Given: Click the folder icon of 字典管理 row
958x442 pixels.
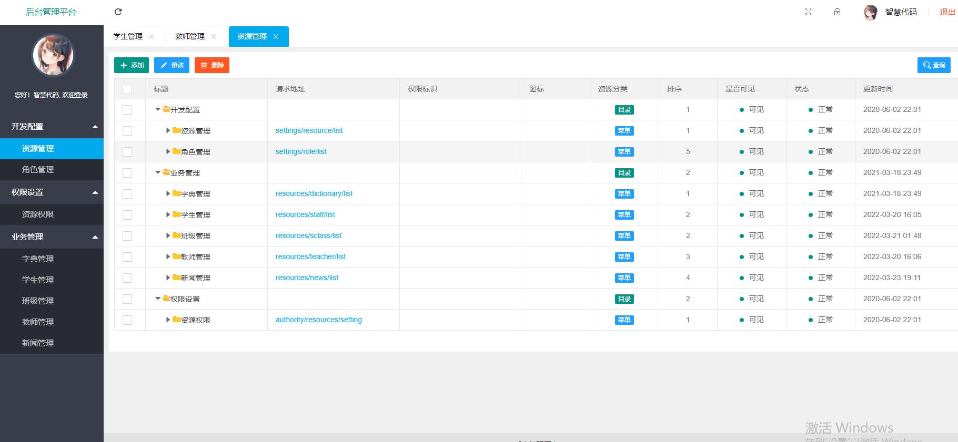Looking at the screenshot, I should 177,193.
